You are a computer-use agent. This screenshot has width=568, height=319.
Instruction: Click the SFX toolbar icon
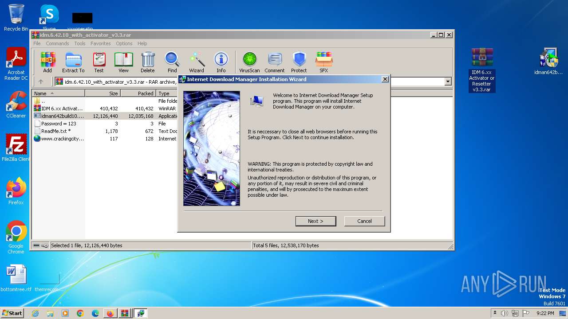click(324, 62)
